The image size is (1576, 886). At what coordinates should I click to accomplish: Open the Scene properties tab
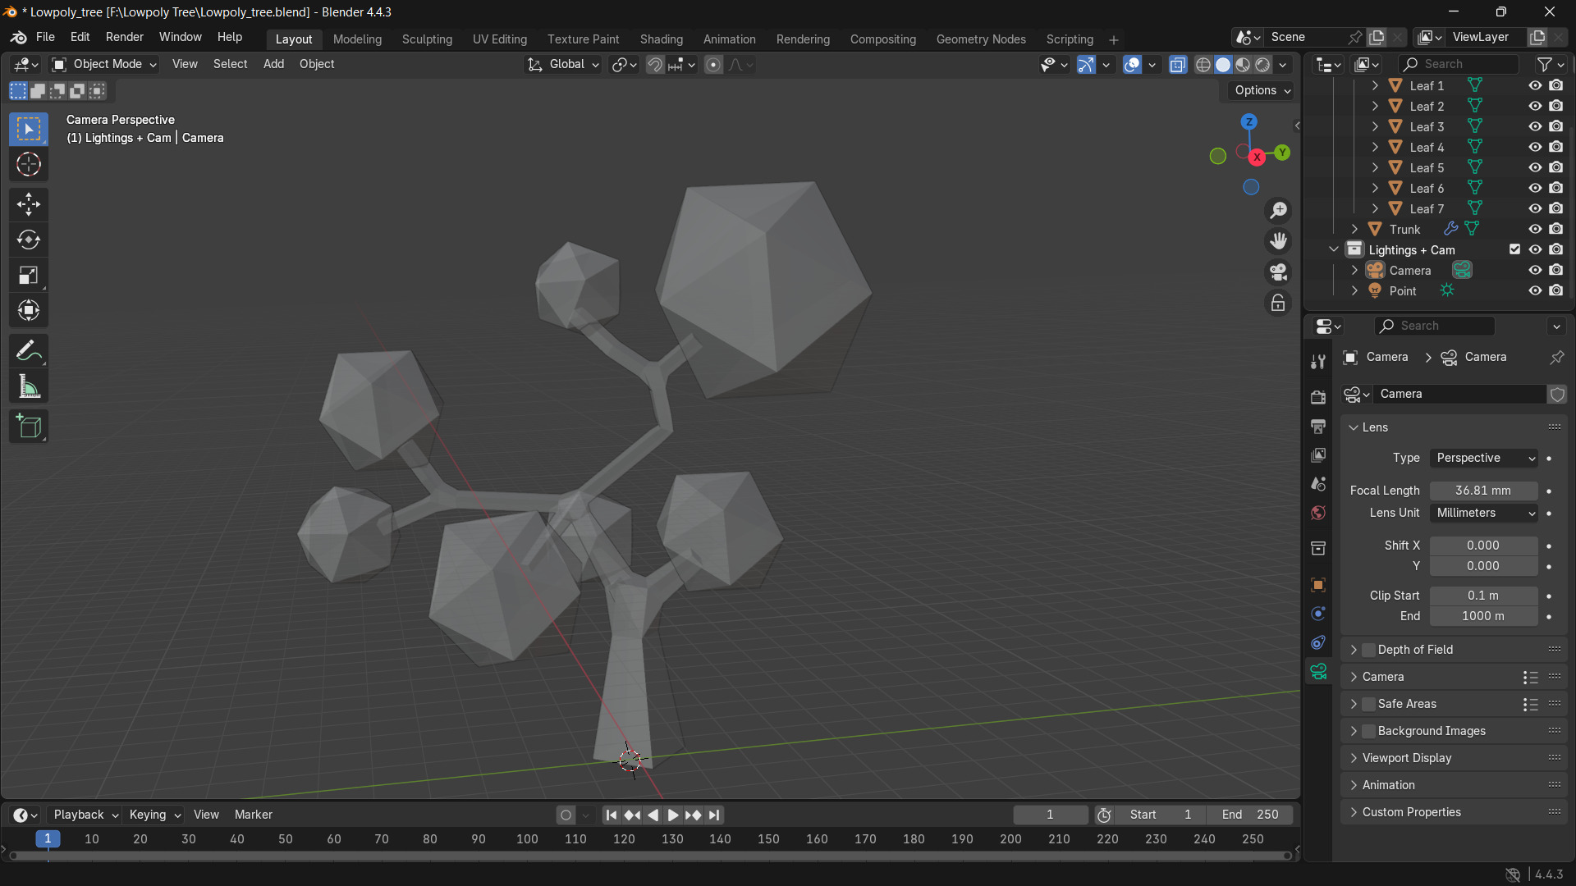click(x=1318, y=484)
